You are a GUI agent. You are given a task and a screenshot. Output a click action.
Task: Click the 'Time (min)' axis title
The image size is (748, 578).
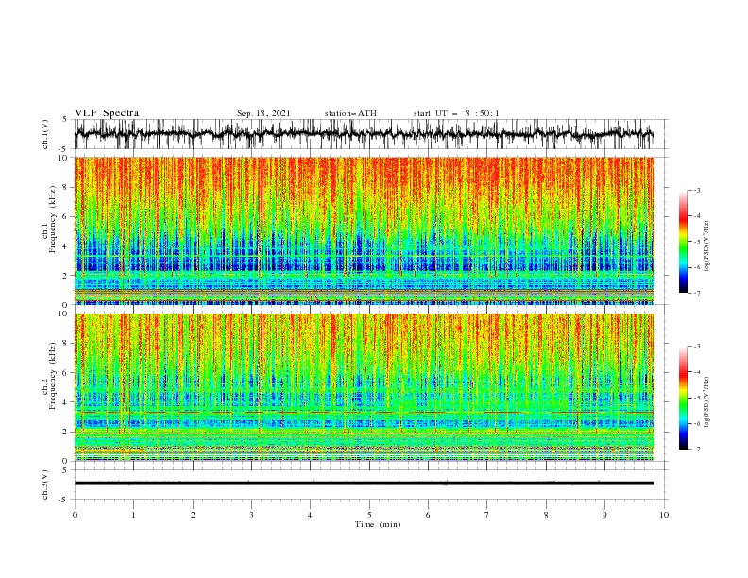click(378, 524)
